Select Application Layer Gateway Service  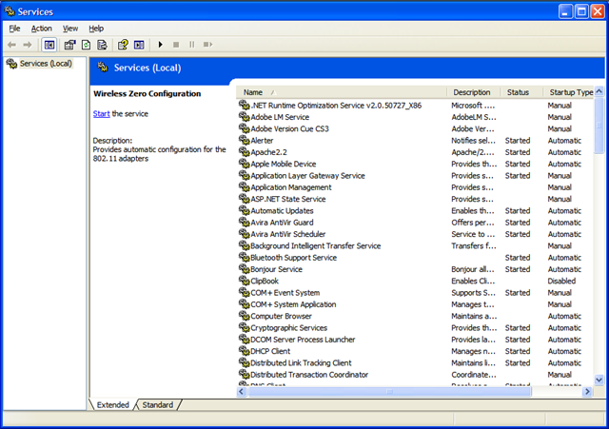click(x=415, y=175)
